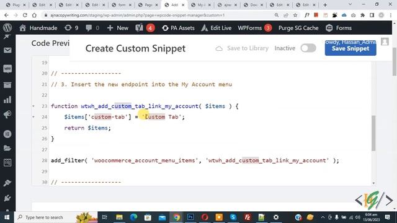This screenshot has height=223, width=397.
Task: Visit the Handmade site home
Action: click(38, 28)
